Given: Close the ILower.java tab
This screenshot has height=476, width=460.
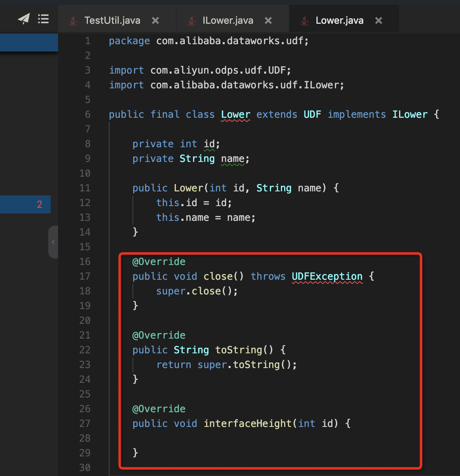Looking at the screenshot, I should pyautogui.click(x=268, y=20).
